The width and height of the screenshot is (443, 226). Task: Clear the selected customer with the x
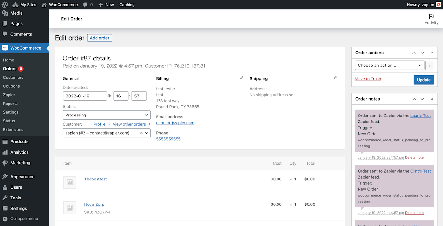click(141, 133)
